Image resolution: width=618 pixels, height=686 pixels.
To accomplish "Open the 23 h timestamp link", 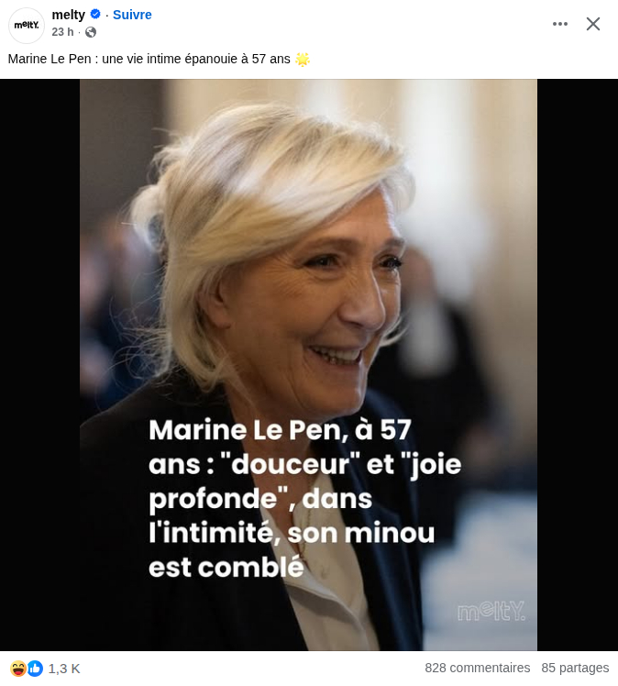I will (62, 32).
